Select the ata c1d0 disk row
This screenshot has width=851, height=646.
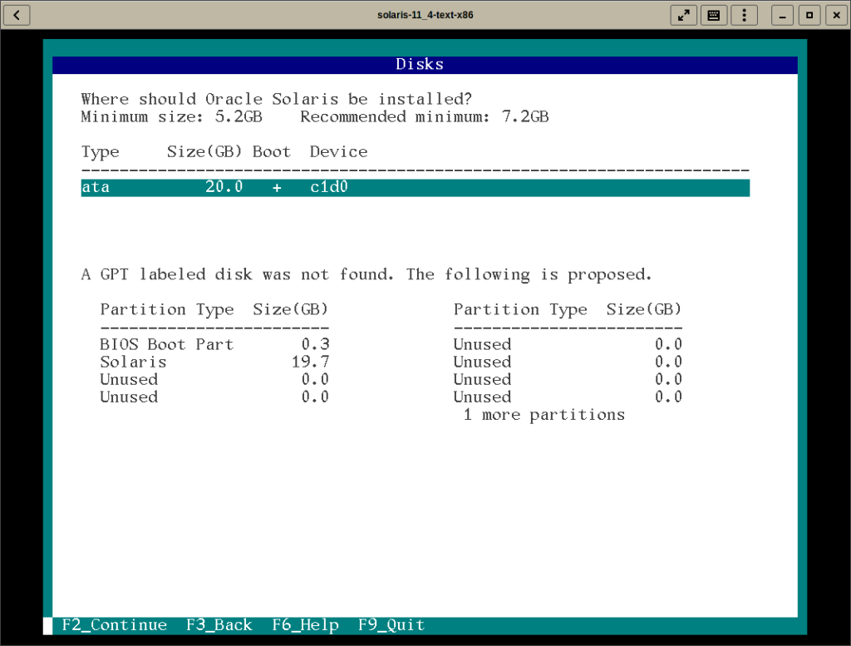(x=416, y=187)
